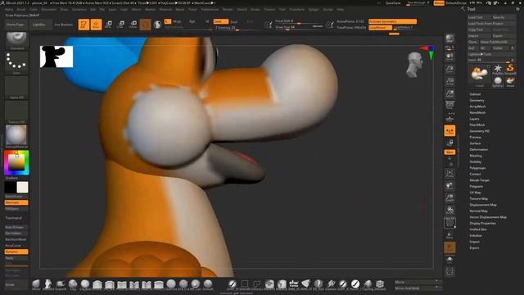Select the Scale transform mode icon
524x295 pixels.
(121, 25)
